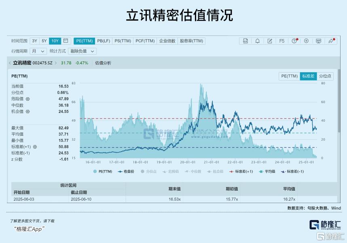Screen dimensions: 347x243
Task: Toggle 收盘价 series in chart legend
Action: tap(126, 172)
